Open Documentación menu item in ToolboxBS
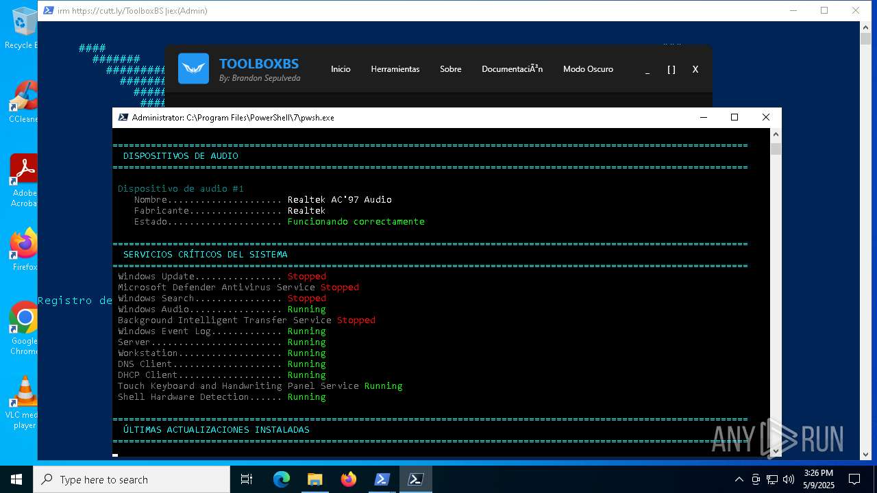This screenshot has width=877, height=493. pyautogui.click(x=512, y=69)
